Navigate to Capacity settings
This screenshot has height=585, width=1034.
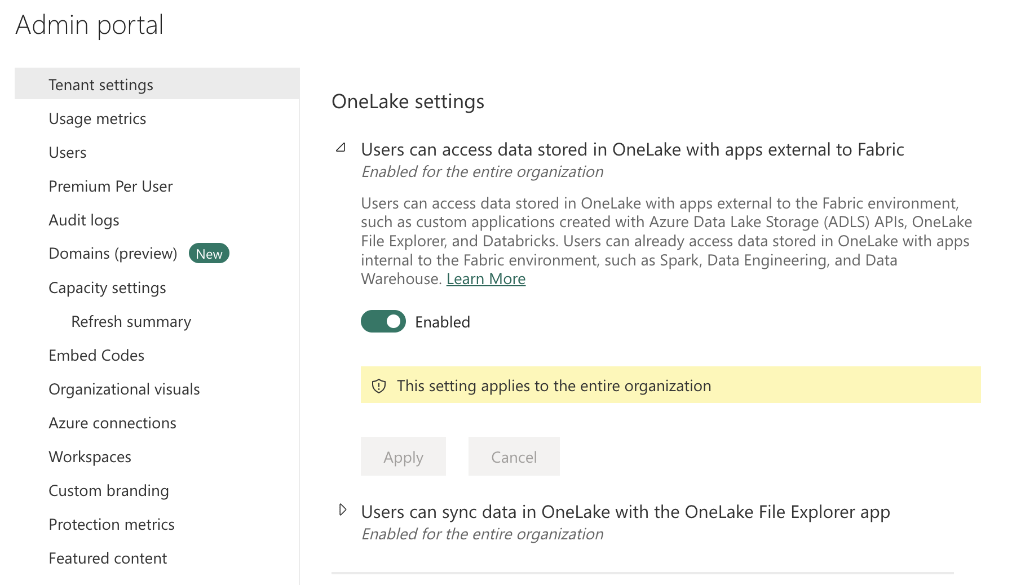click(x=107, y=287)
